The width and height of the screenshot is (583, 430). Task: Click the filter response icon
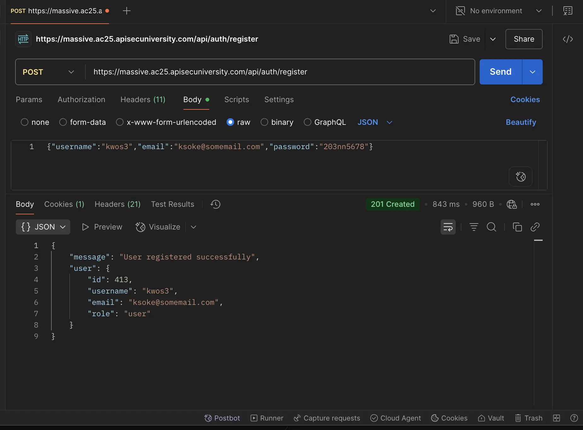[x=474, y=227]
